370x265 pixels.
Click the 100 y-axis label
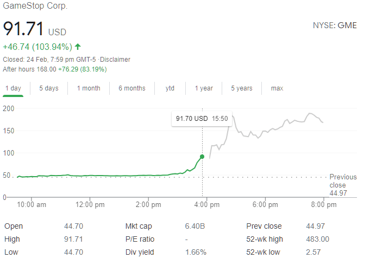click(x=9, y=153)
